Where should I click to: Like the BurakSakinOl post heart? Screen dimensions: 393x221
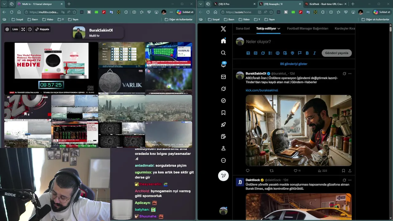coord(295,171)
